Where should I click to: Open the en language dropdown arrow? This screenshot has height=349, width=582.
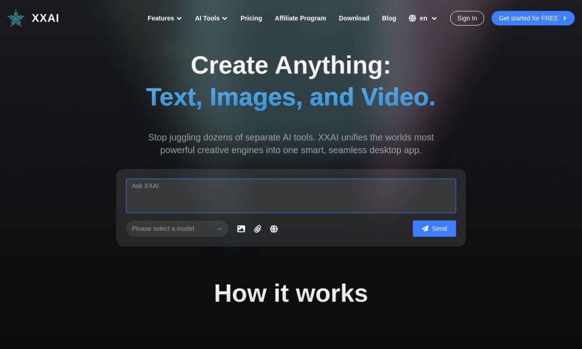[x=434, y=19]
